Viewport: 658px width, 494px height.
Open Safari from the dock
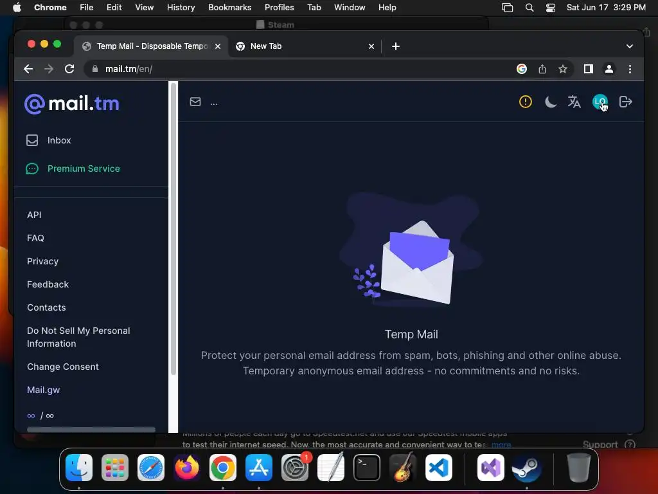pyautogui.click(x=151, y=468)
